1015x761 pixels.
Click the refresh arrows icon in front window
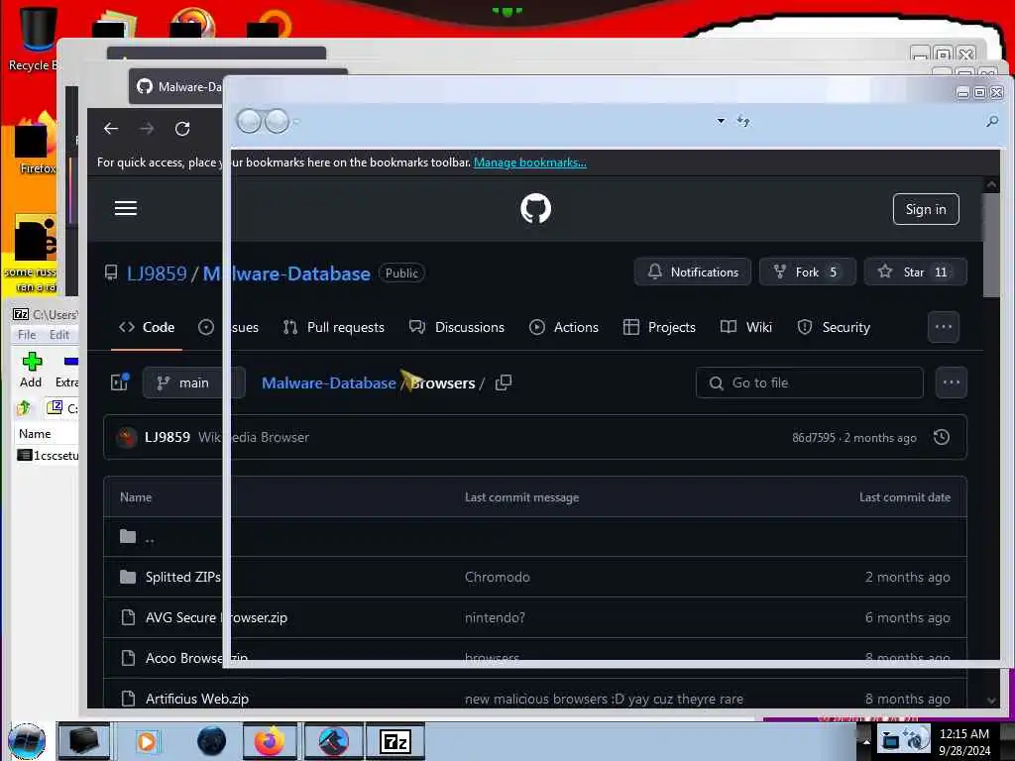pos(743,121)
